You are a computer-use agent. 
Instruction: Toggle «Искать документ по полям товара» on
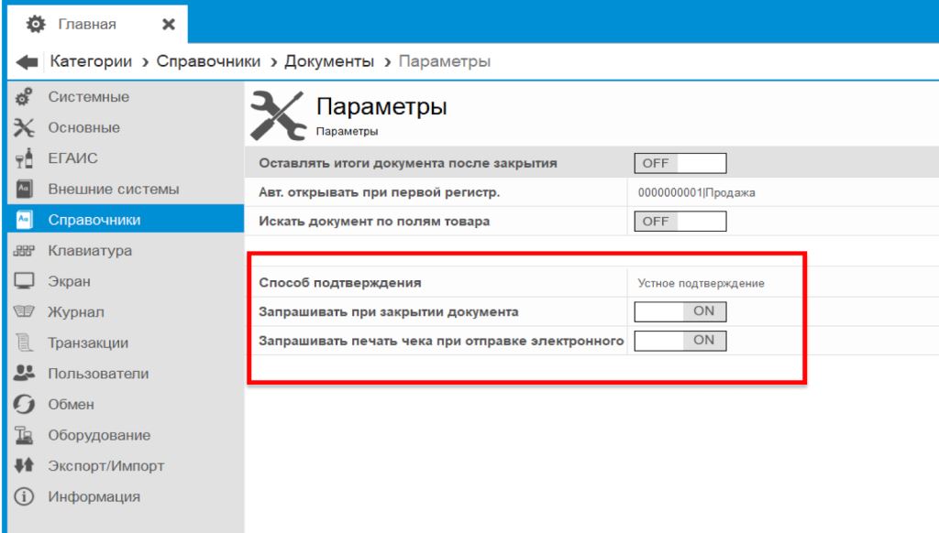coord(680,220)
